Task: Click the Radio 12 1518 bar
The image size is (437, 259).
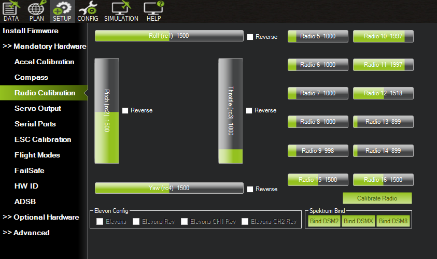Action: [383, 93]
